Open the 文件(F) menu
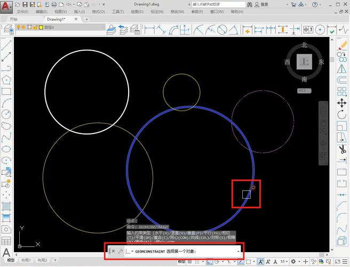This screenshot has width=350, height=267. coord(22,12)
